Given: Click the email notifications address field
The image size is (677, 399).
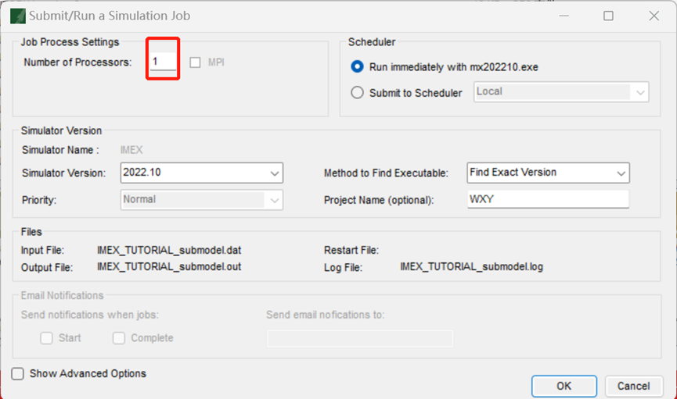Looking at the screenshot, I should click(359, 338).
